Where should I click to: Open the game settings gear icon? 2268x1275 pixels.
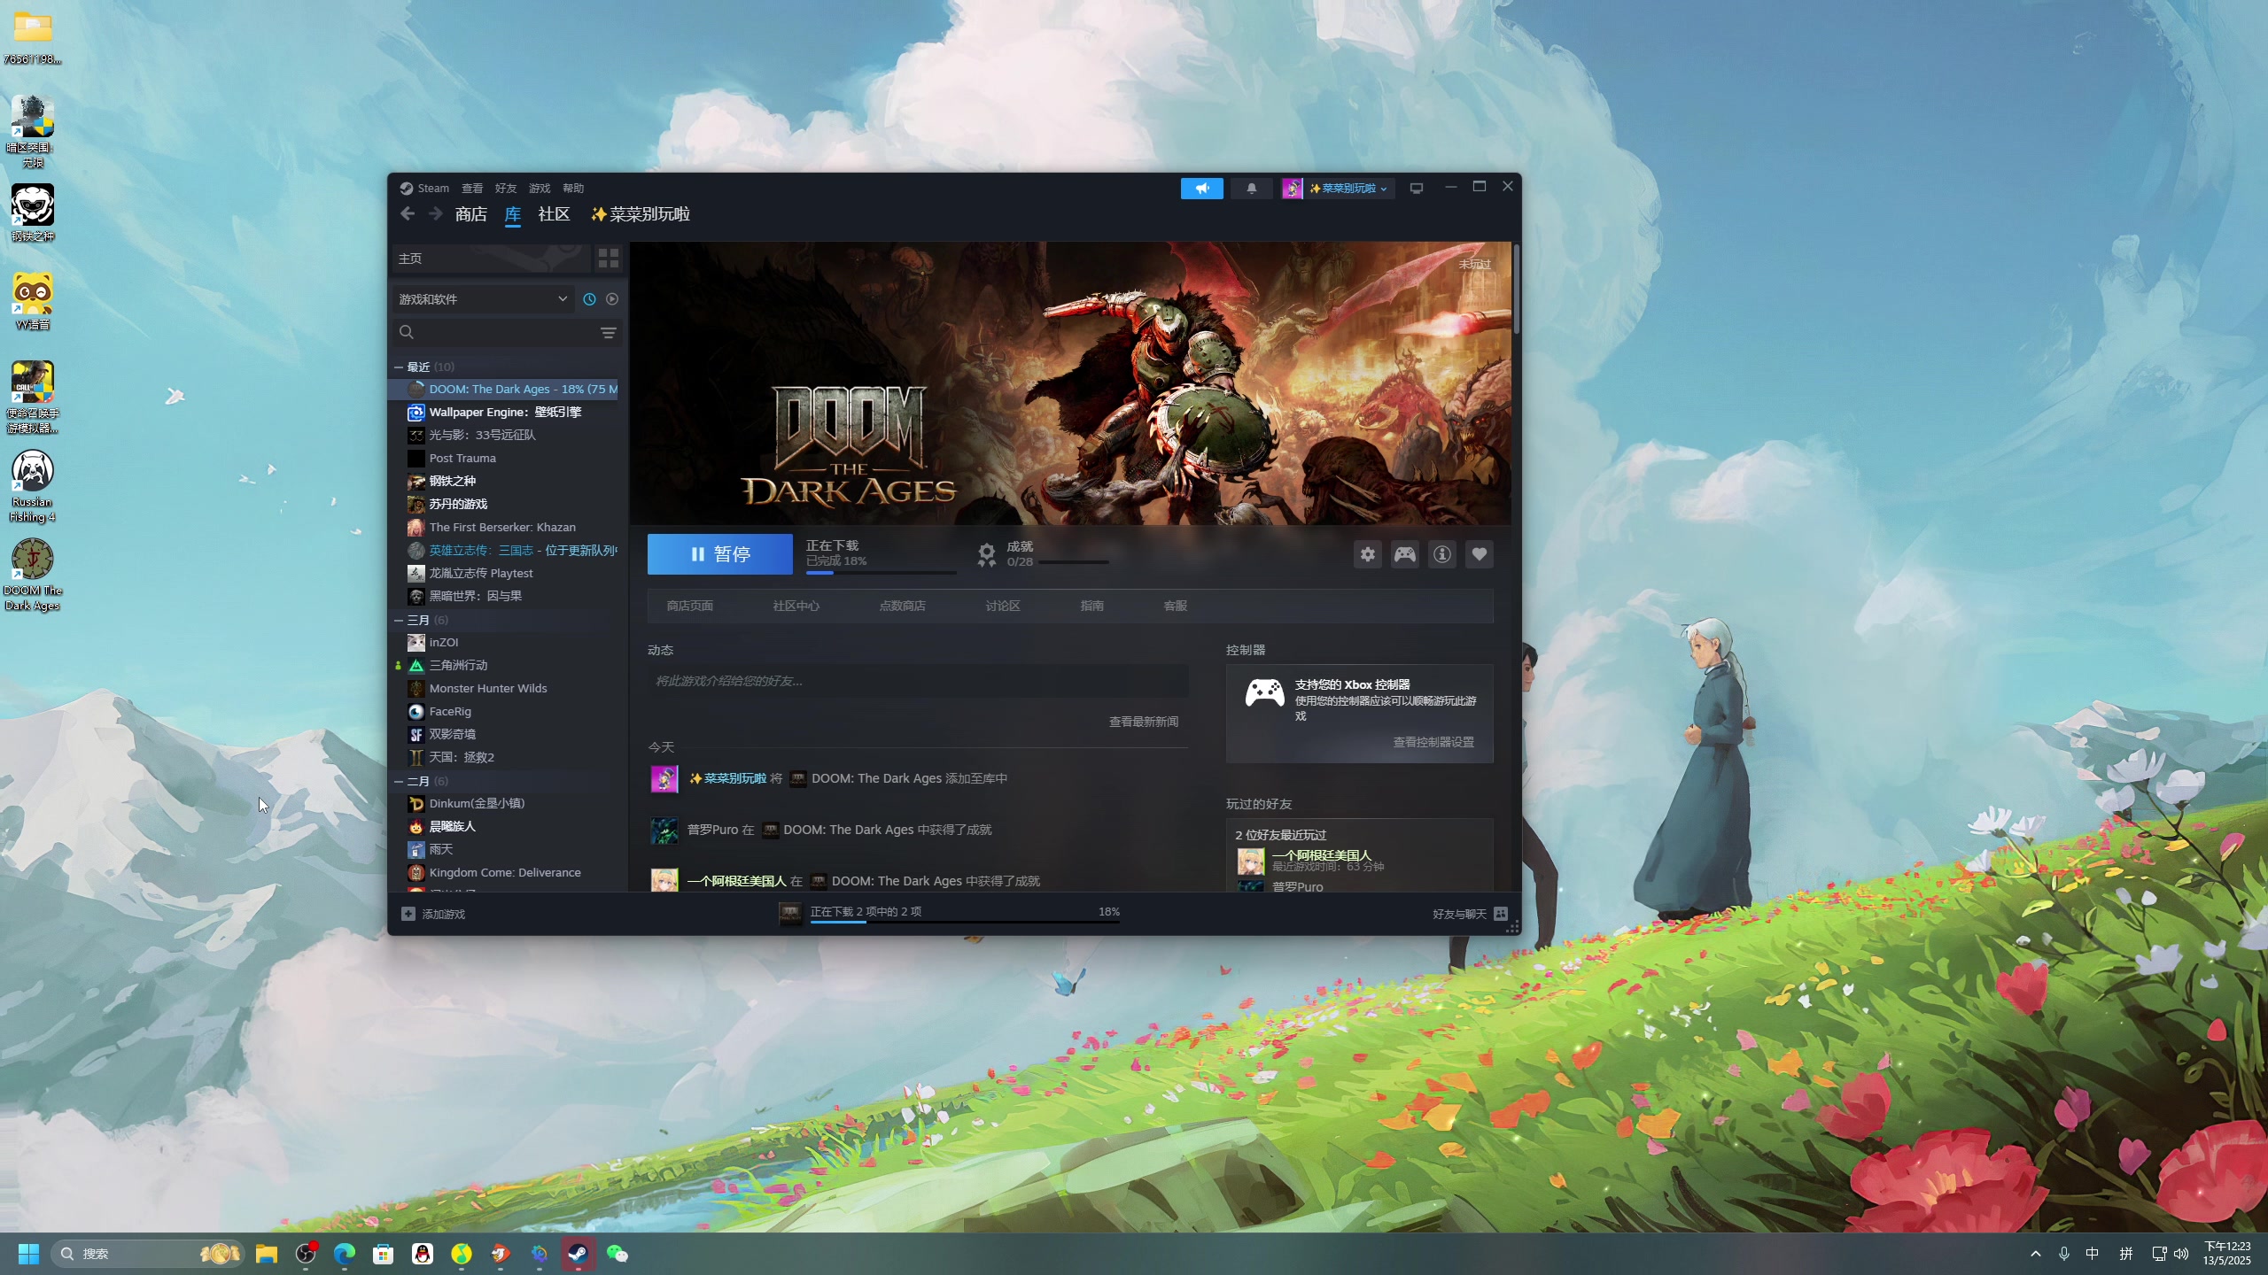tap(1368, 554)
